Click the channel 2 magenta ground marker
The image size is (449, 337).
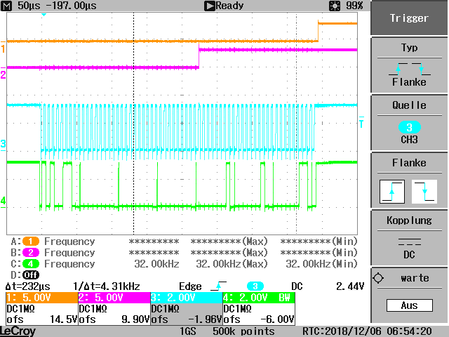tap(3, 75)
